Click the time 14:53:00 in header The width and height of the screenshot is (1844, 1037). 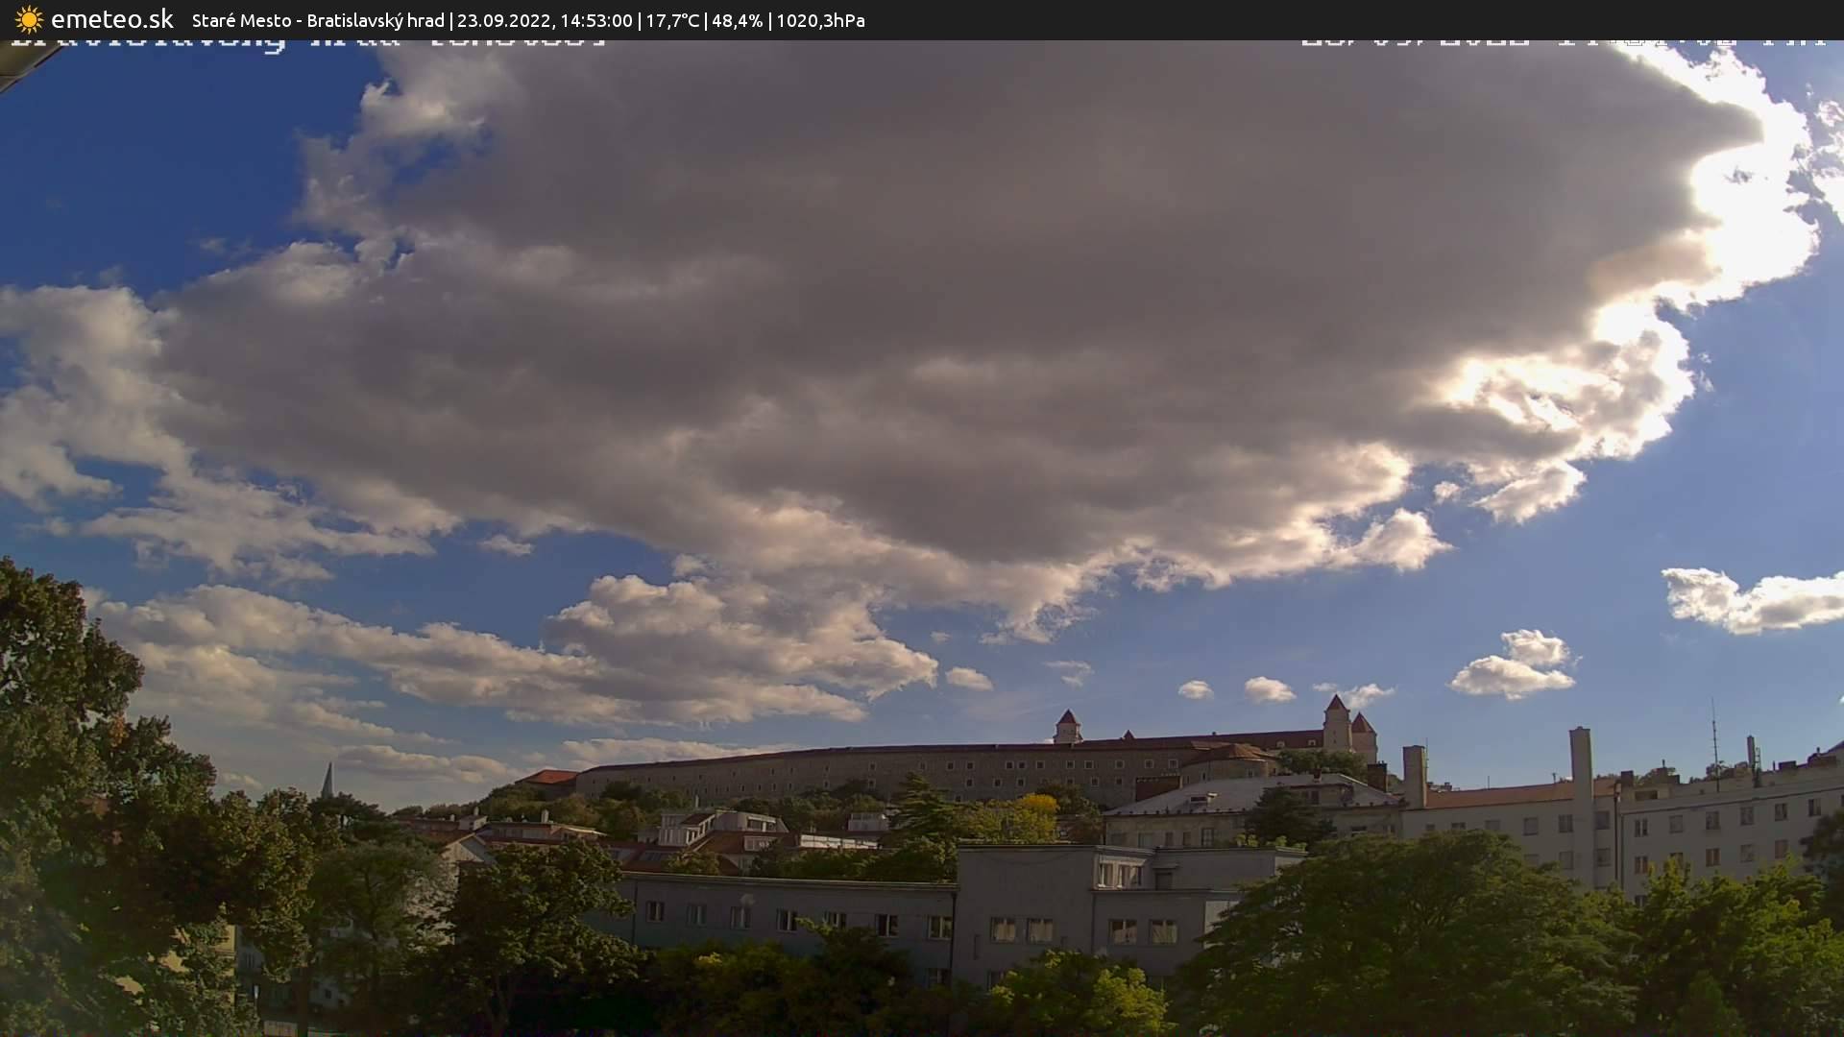click(595, 20)
